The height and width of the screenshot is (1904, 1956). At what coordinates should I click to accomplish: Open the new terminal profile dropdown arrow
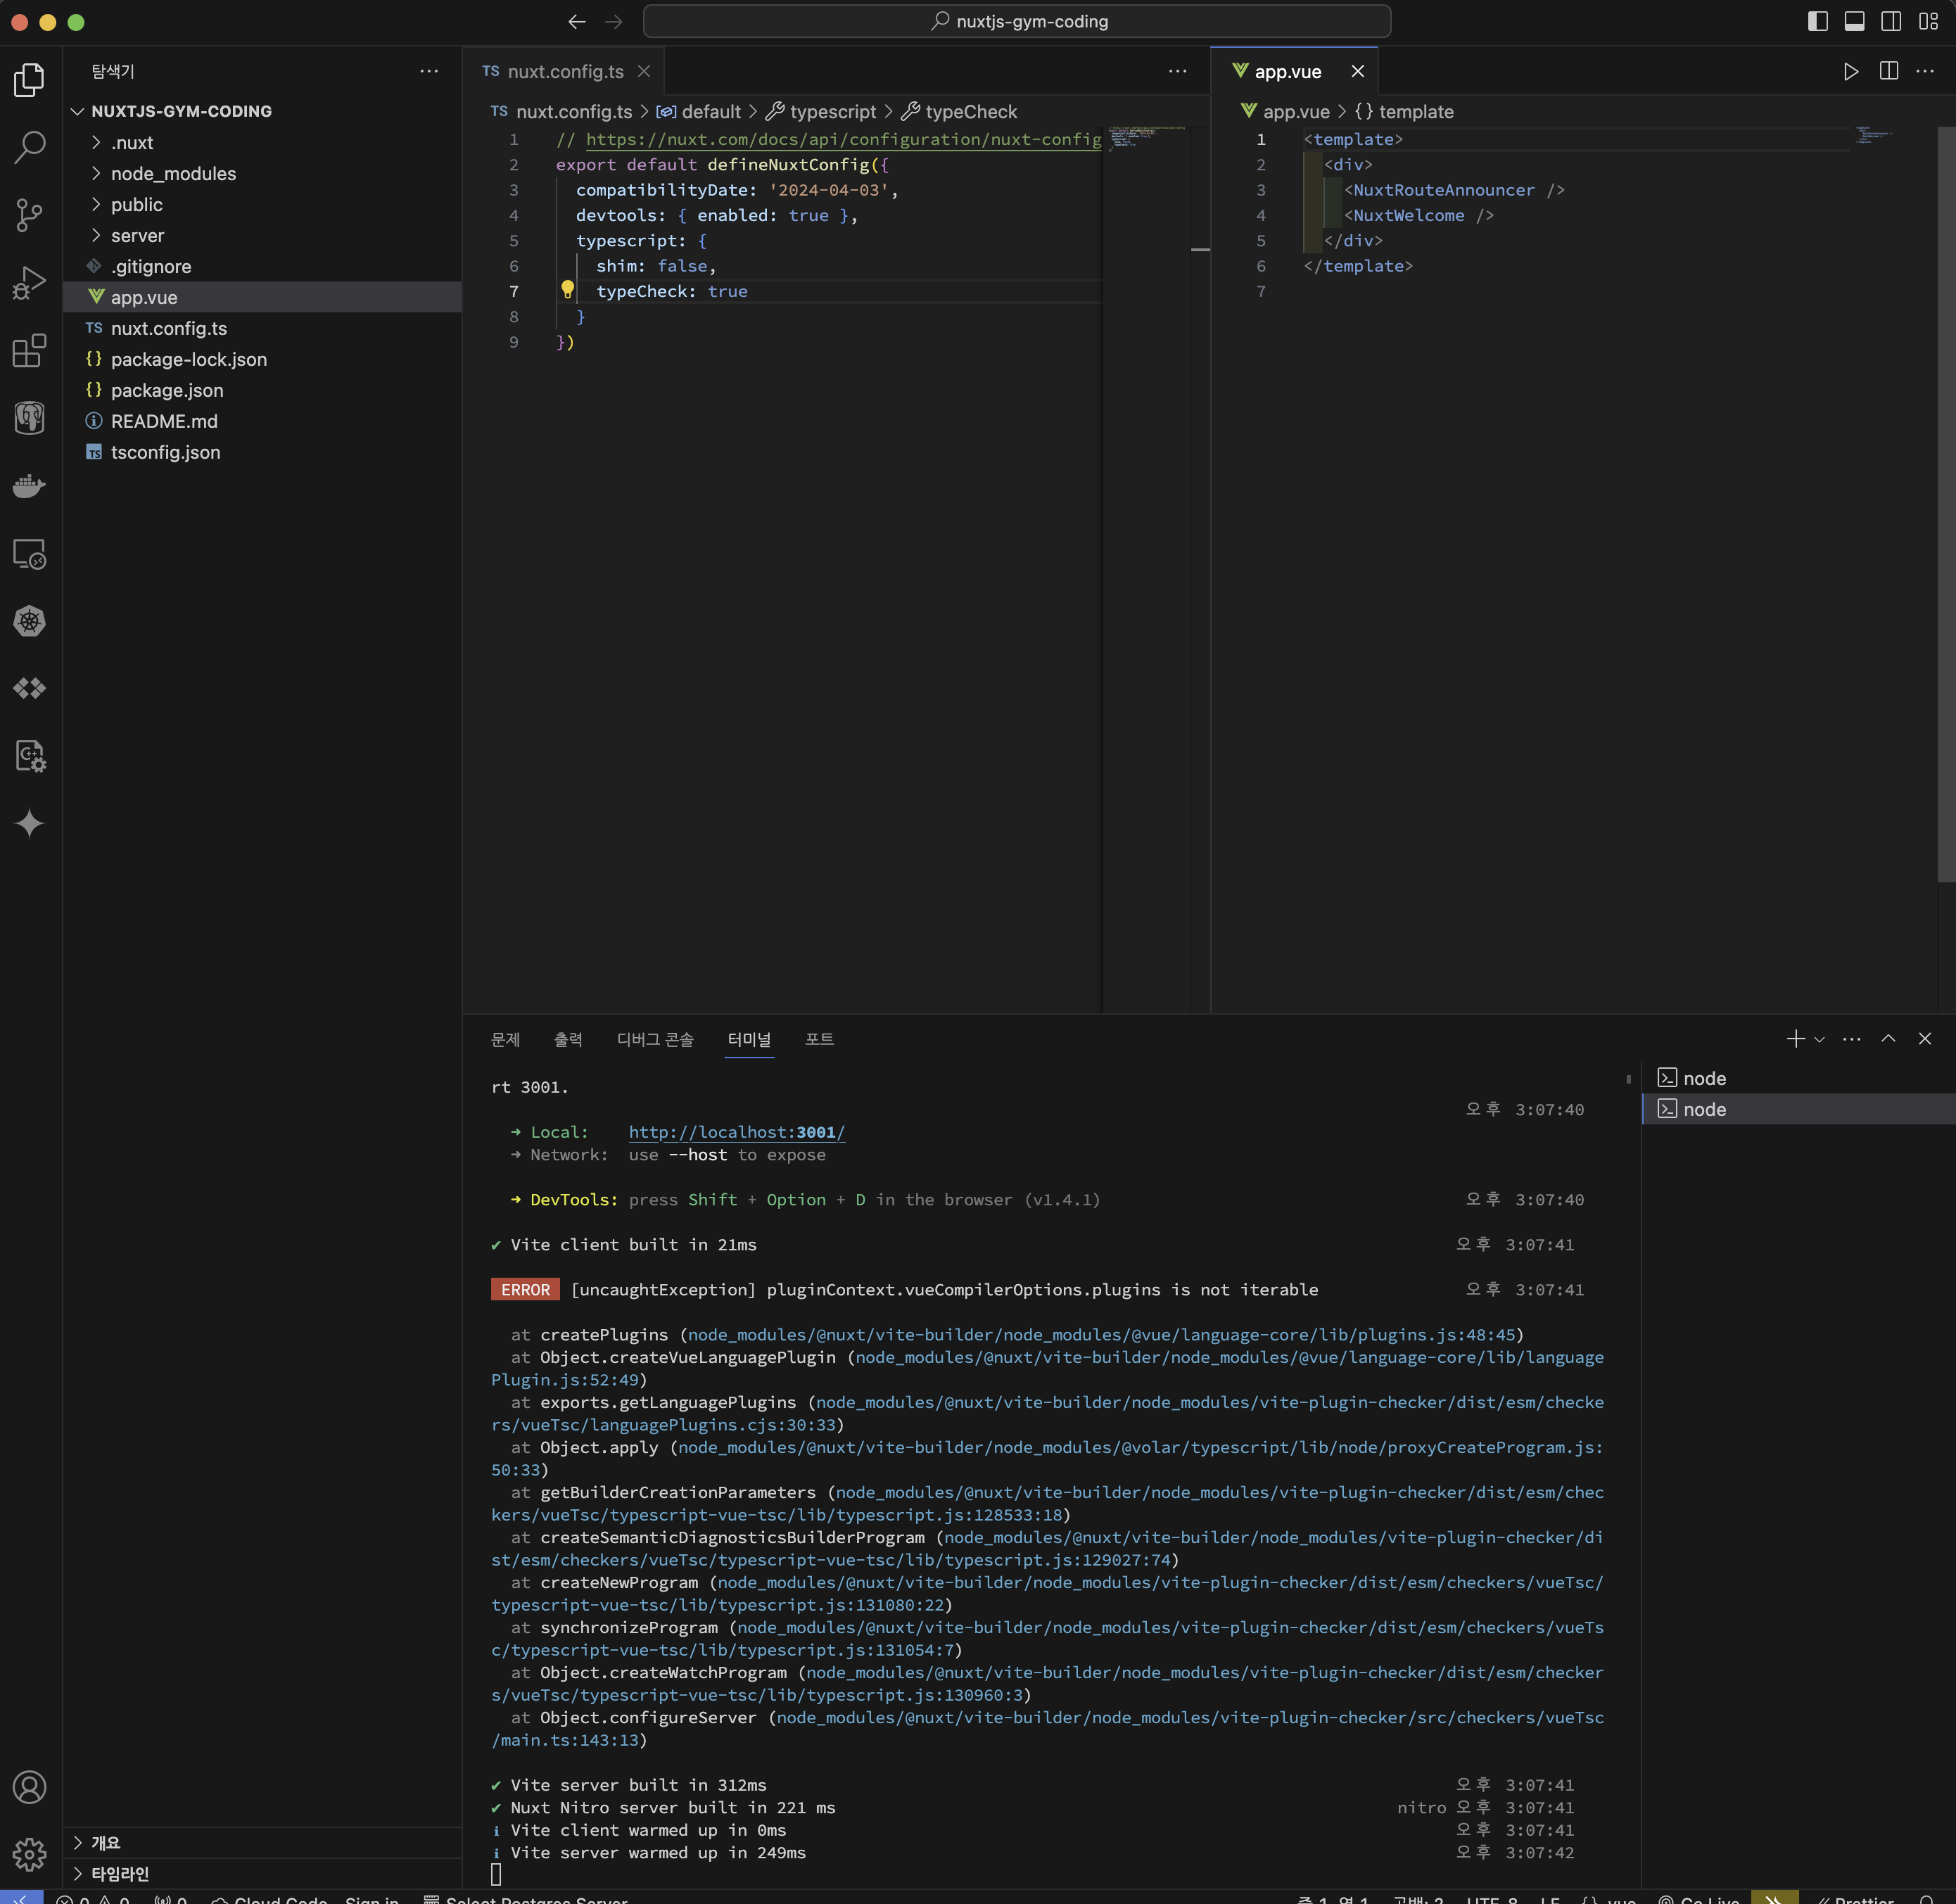click(x=1819, y=1039)
